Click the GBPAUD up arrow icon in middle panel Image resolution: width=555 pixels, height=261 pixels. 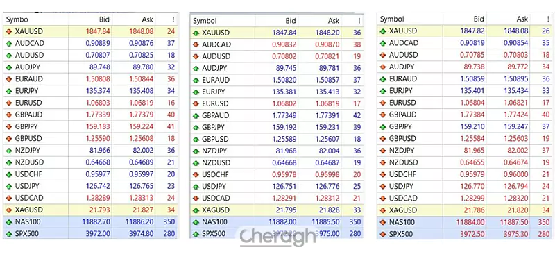pos(196,115)
